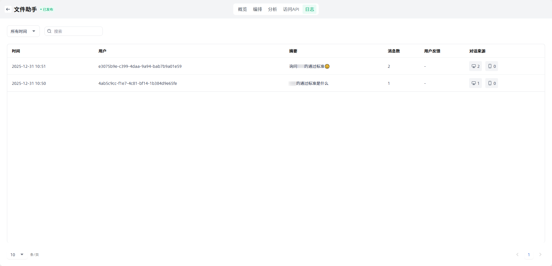Go to next page arrow
This screenshot has height=266, width=552.
point(540,254)
